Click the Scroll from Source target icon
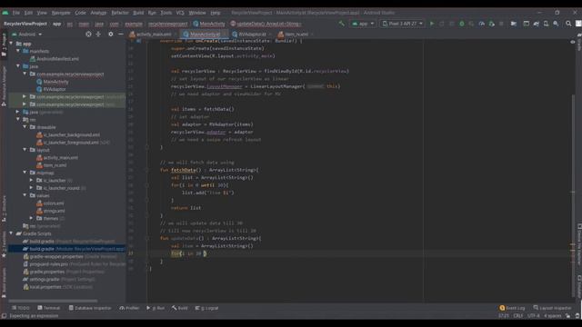 (x=88, y=35)
